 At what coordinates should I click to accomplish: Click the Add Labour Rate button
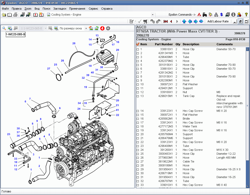tap(218, 22)
